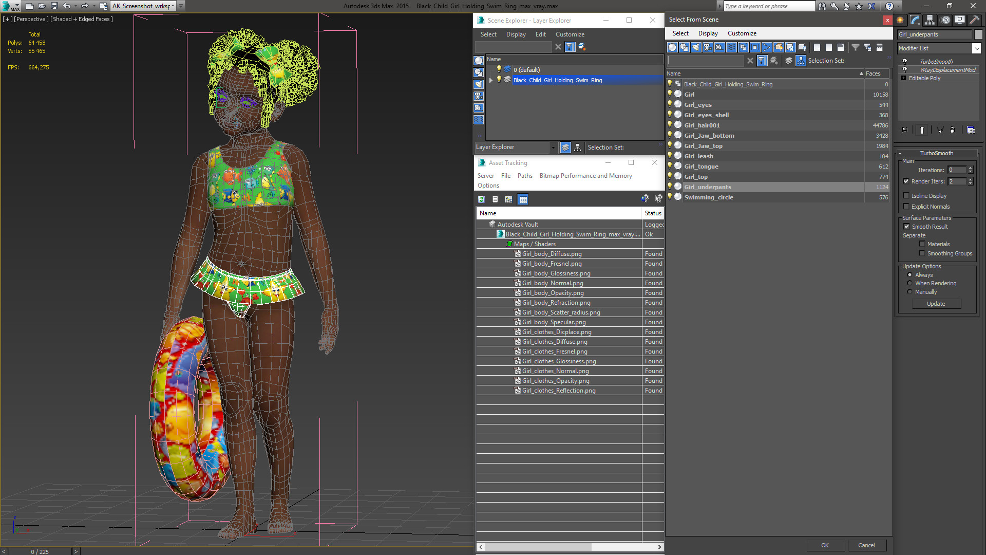Open the Motion command panel tab
986x555 pixels.
pos(945,20)
